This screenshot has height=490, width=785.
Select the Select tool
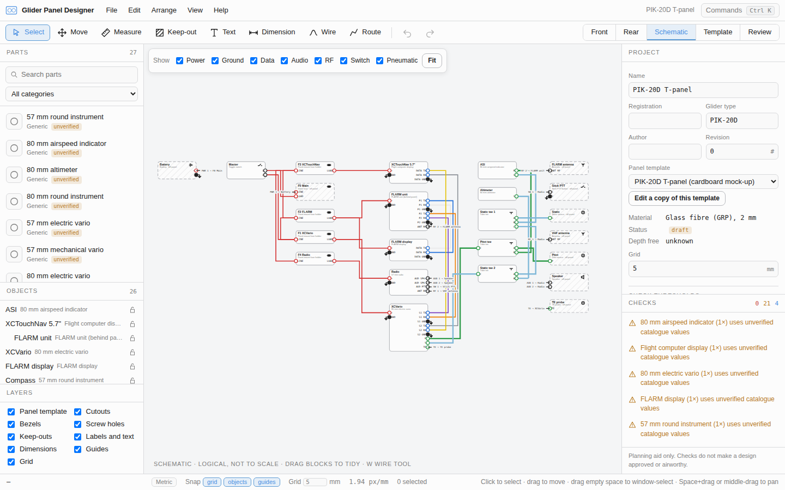click(x=28, y=33)
